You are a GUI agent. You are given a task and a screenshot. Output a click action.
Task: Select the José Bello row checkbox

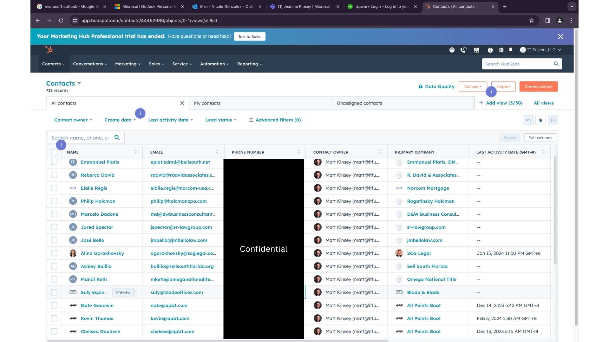click(54, 240)
